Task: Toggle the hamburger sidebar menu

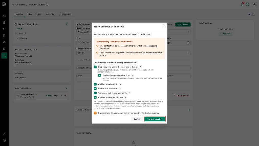Action: point(13,5)
